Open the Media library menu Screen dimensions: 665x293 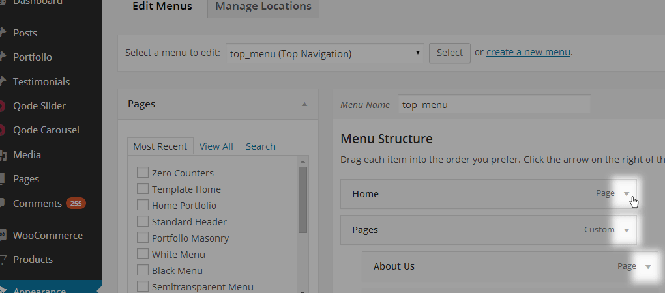point(27,155)
